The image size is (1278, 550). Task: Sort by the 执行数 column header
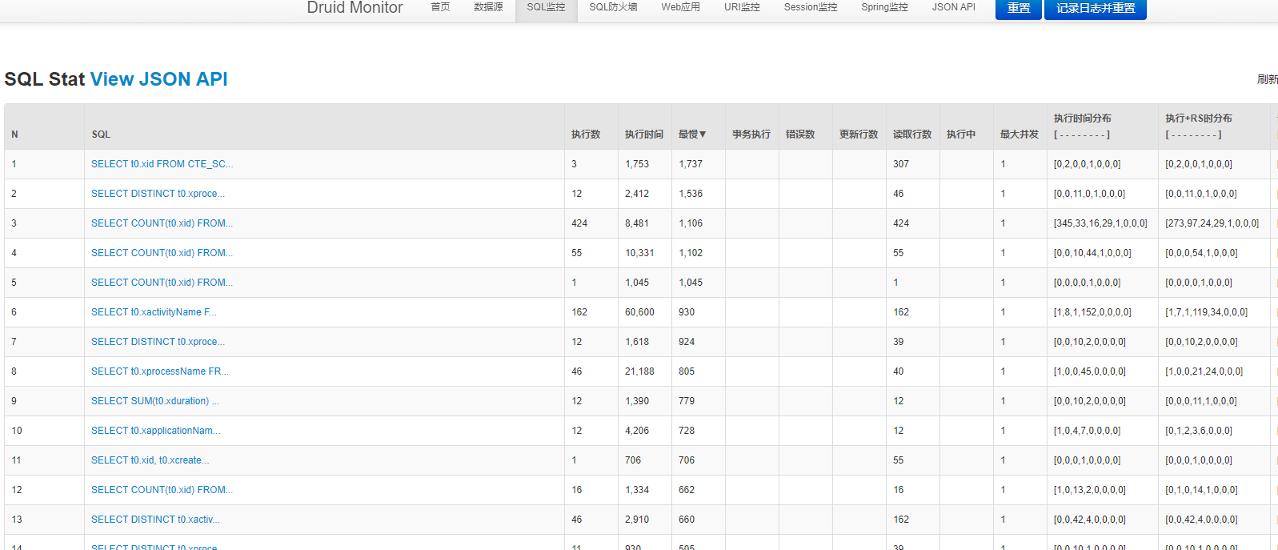tap(586, 134)
